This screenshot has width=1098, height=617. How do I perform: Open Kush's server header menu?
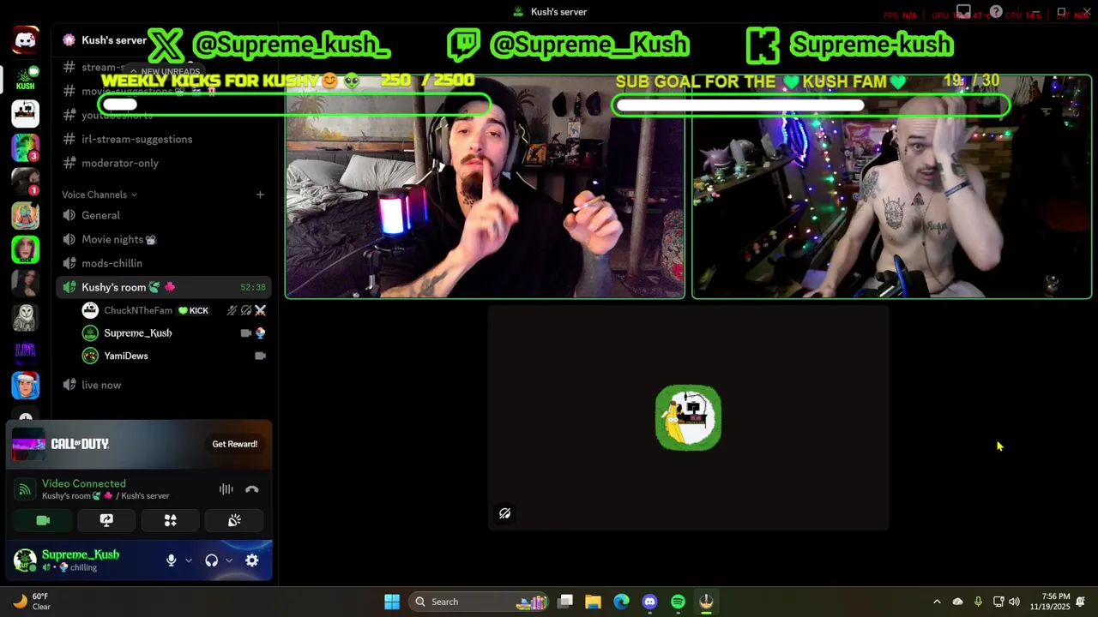113,40
